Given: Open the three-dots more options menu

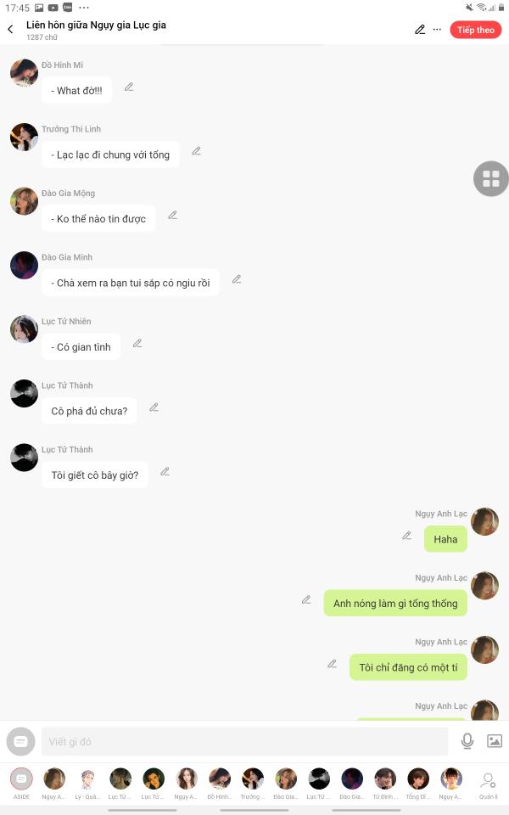Looking at the screenshot, I should pyautogui.click(x=438, y=30).
